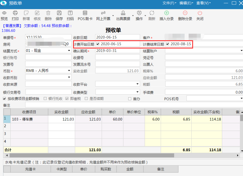
Task: Open dropdown arrow next to 出具票据
Action: pos(133,16)
